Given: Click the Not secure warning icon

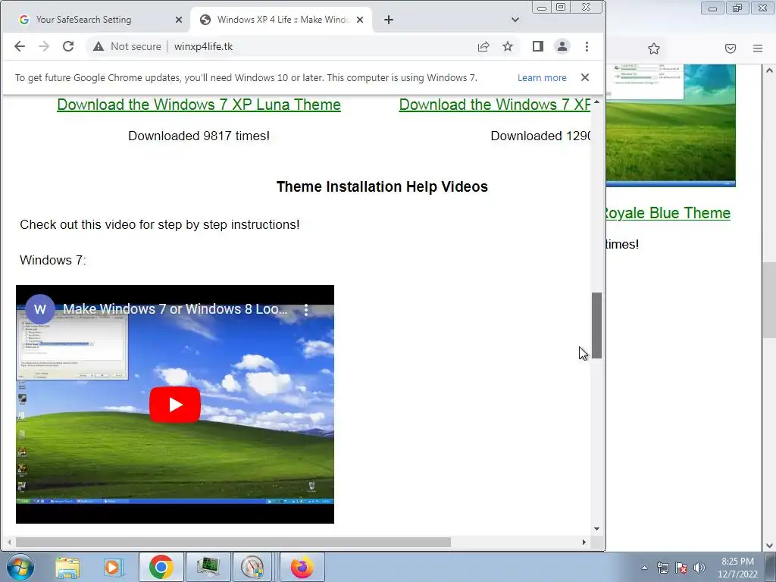Looking at the screenshot, I should [x=99, y=46].
